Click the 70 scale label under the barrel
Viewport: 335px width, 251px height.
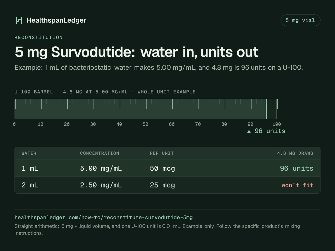(198, 124)
